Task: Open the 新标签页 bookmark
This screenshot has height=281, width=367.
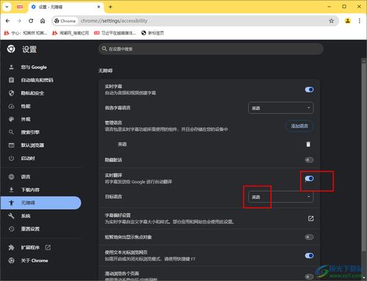Action: tap(153, 33)
